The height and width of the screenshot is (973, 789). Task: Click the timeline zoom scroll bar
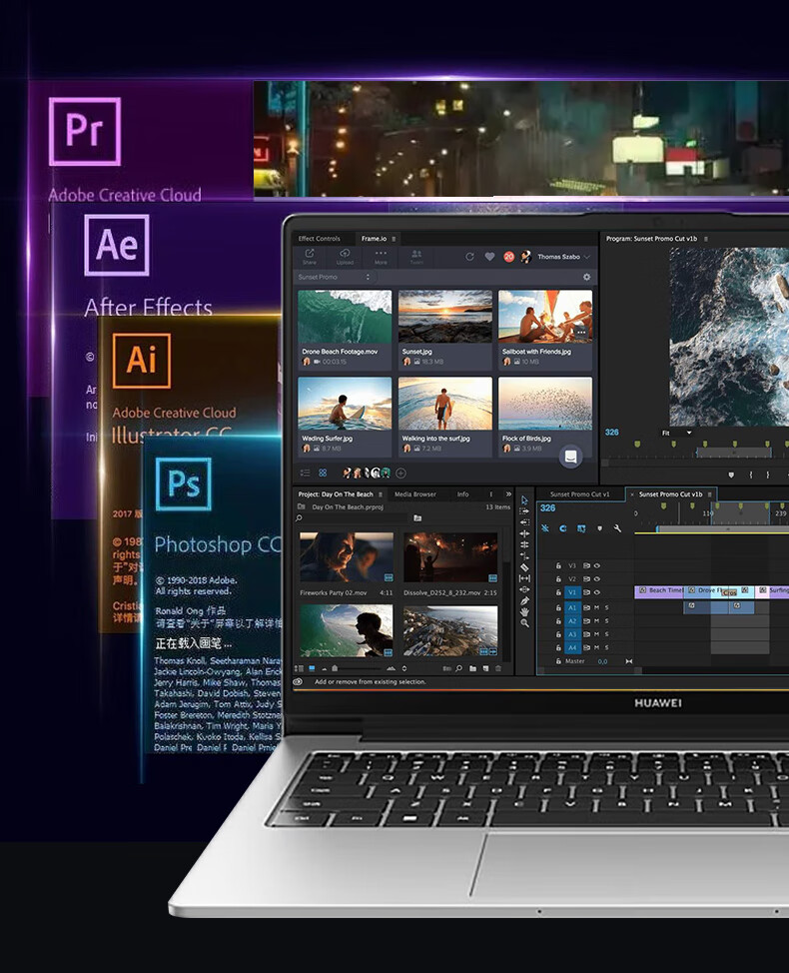(x=713, y=670)
